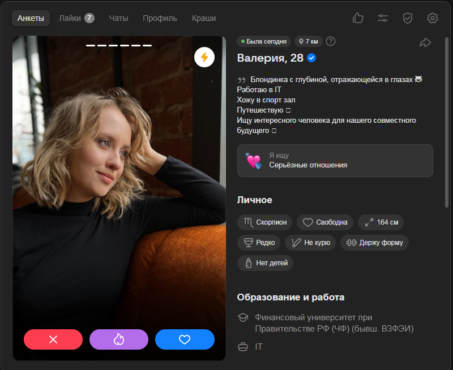Select the Анкеты tab

tap(31, 18)
